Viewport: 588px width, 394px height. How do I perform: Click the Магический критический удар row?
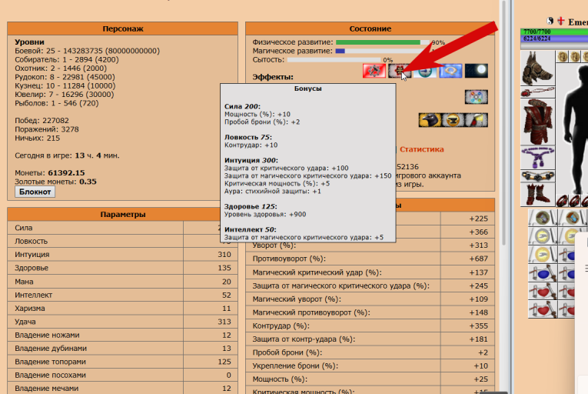coord(370,272)
